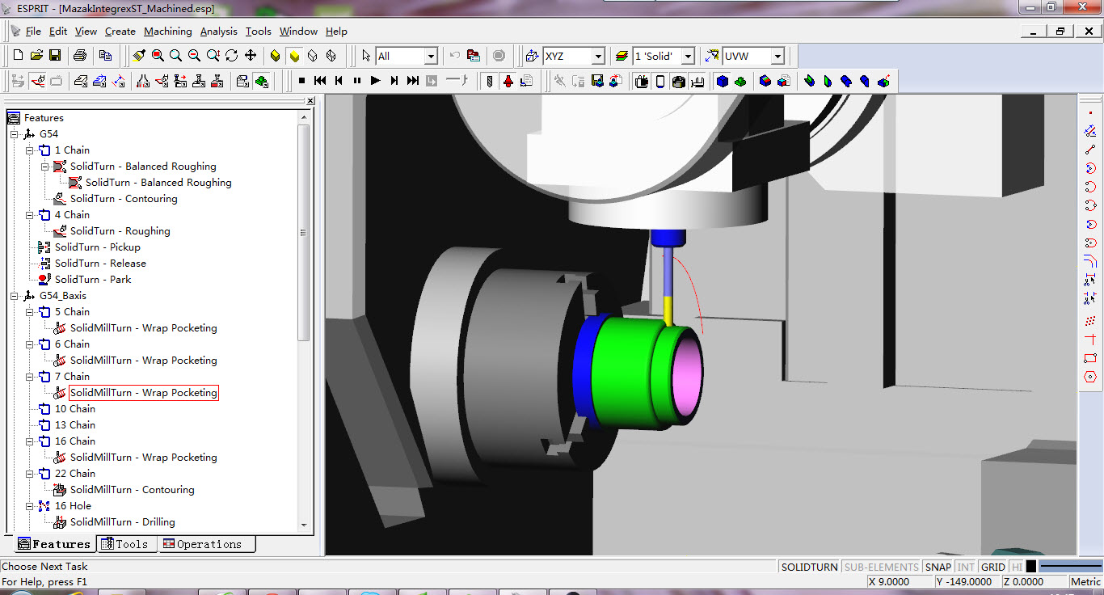1104x595 pixels.
Task: Play the simulation
Action: [x=375, y=81]
